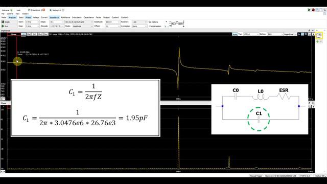Toggle the Custom2 plot
Viewport: 327px width, 184px height.
tap(125, 17)
